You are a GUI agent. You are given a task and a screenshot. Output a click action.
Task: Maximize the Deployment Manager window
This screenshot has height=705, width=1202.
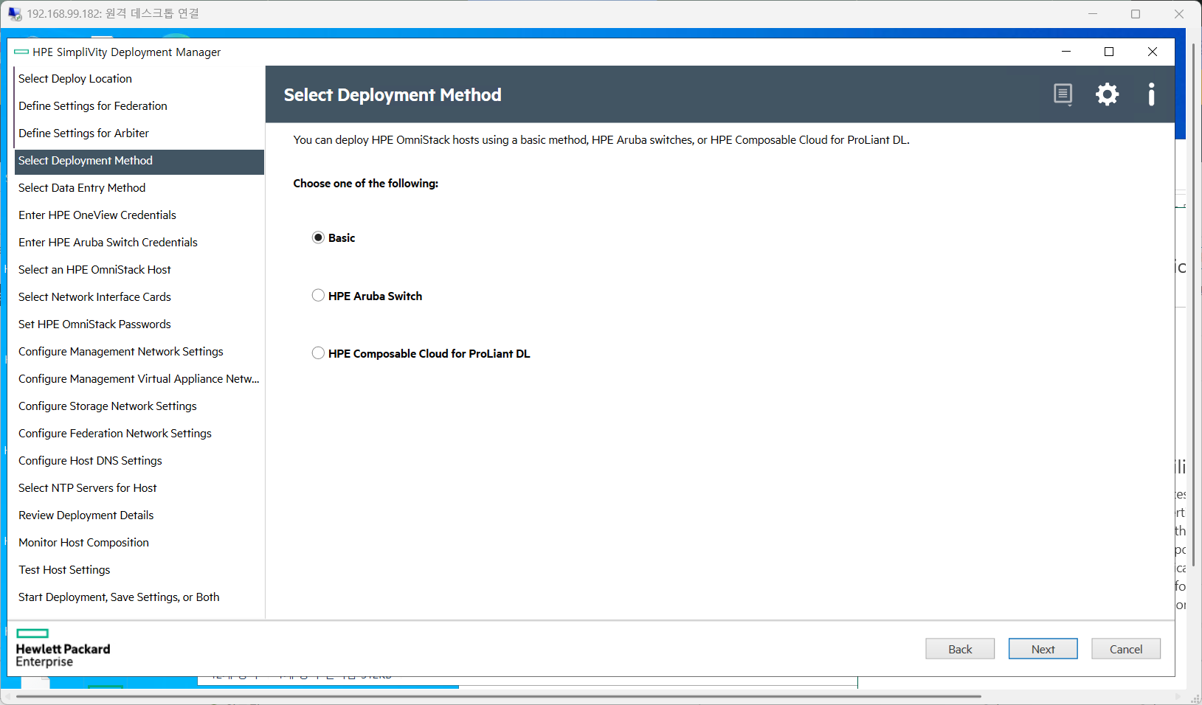[x=1109, y=52]
